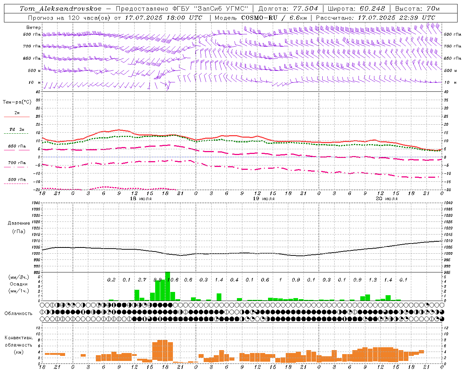Click 'Рассчитано: 17.07.2025 22:39 UTC' timestamp
This screenshot has height=370, width=463.
375,18
